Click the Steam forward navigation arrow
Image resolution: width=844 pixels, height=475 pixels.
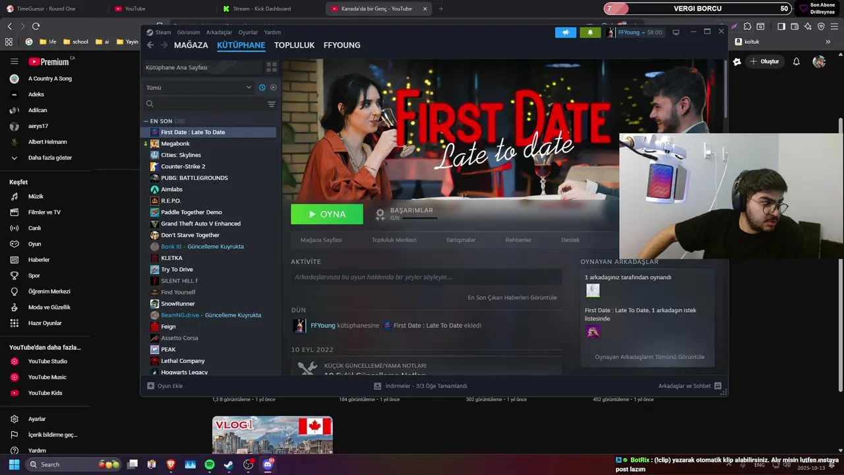(x=164, y=45)
